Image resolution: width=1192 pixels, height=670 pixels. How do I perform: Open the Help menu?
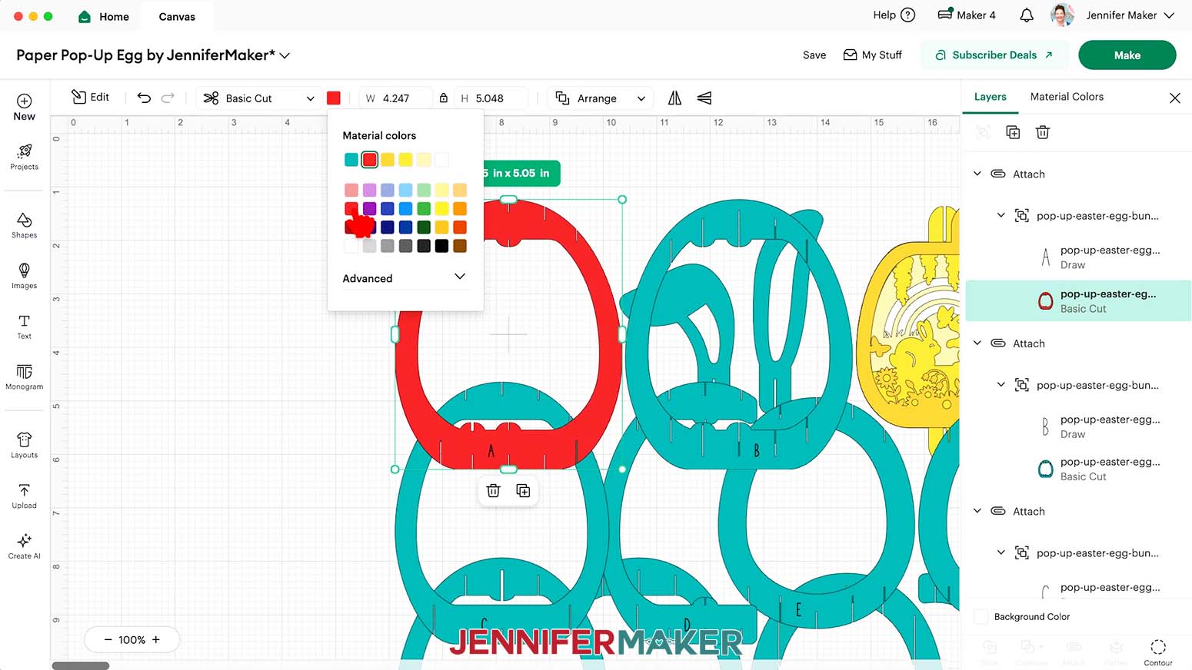pyautogui.click(x=894, y=15)
